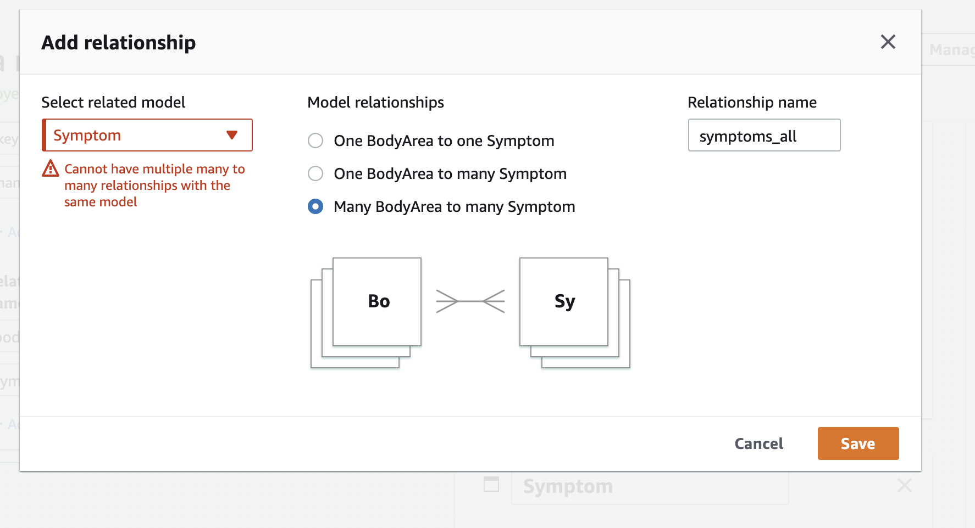Viewport: 975px width, 528px height.
Task: Click the Add relationship dialog title
Action: (x=118, y=42)
